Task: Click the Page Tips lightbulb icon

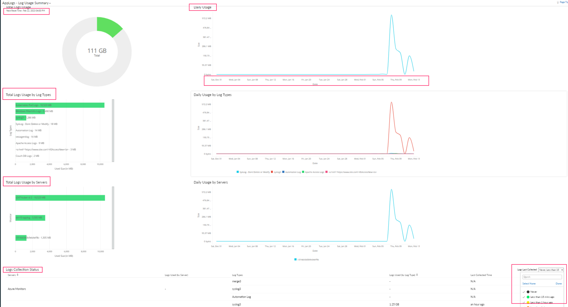Action: point(558,2)
